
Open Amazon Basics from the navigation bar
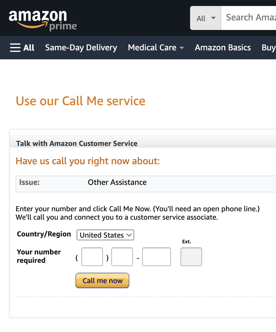[223, 47]
